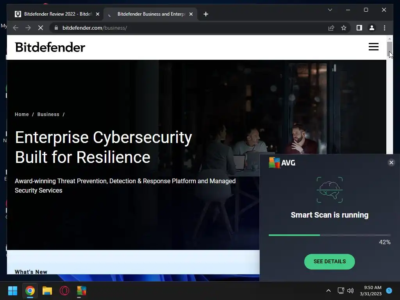Open Chrome three-dot menu
The height and width of the screenshot is (300, 400).
(384, 28)
